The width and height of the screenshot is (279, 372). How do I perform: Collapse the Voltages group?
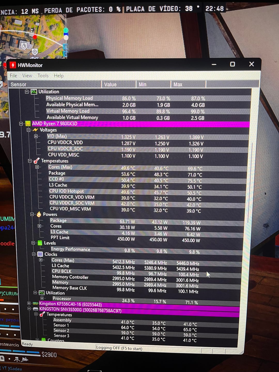(28, 130)
